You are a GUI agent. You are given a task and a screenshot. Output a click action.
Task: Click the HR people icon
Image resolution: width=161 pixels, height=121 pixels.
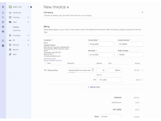(x=10, y=40)
